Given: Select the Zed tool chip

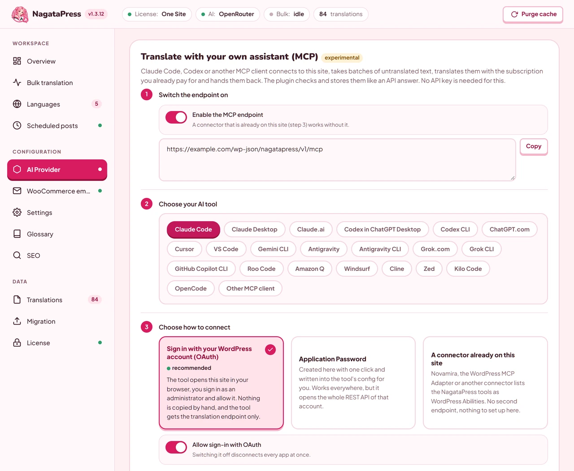Looking at the screenshot, I should click(429, 269).
